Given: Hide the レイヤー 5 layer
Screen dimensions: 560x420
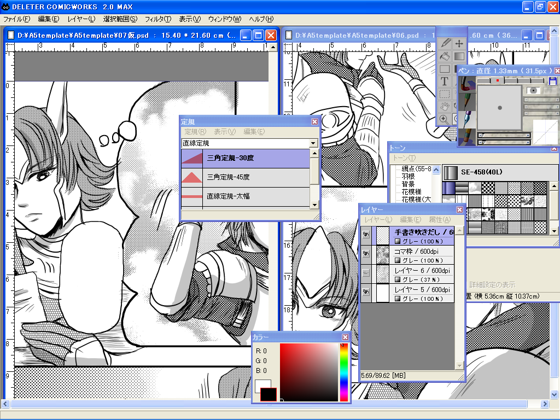Looking at the screenshot, I should (x=366, y=293).
